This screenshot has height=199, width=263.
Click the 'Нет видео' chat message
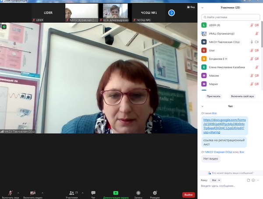point(211,159)
